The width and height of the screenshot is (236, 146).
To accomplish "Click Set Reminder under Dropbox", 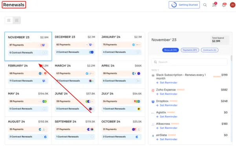I will click(x=167, y=105).
